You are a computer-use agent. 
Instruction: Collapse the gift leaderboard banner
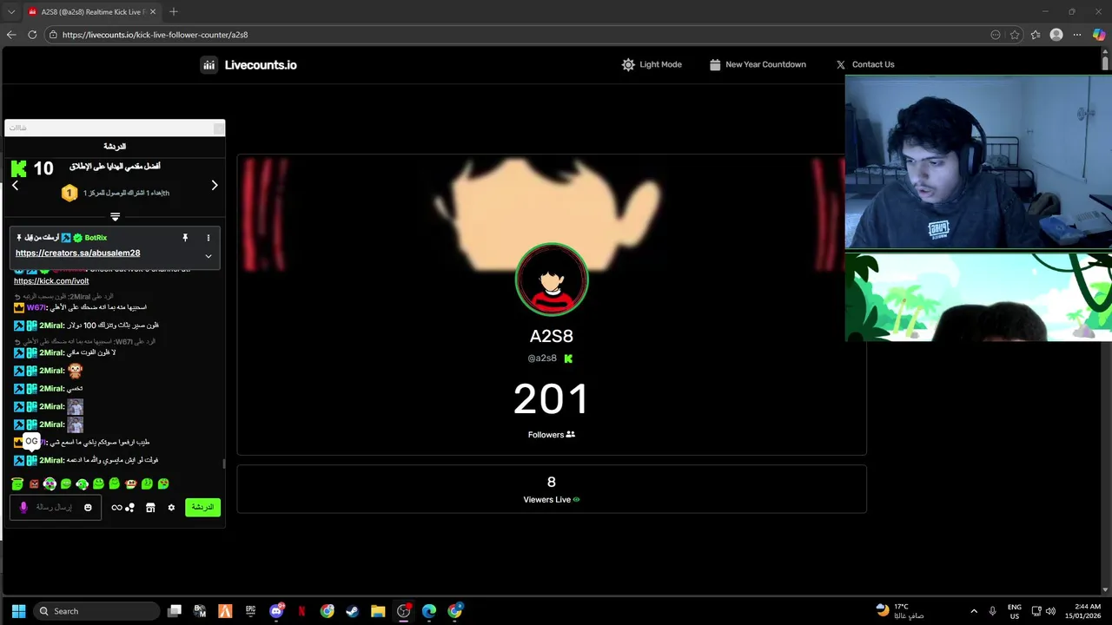(x=115, y=217)
